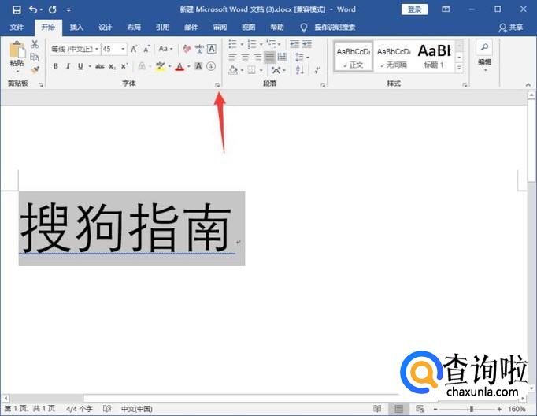Toggle underline formatting

click(80, 66)
